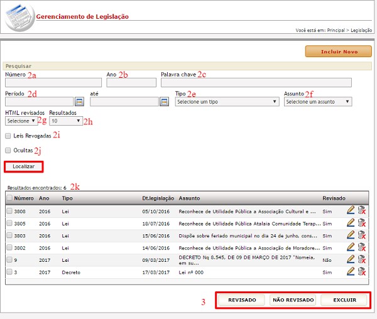Delete law 3802 with the trash icon
The image size is (377, 319).
tap(362, 247)
